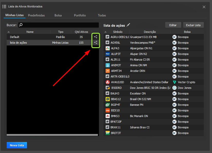Click the BBAS12 Banco do Brasil icon
The height and width of the screenshot is (153, 212).
(x=107, y=99)
